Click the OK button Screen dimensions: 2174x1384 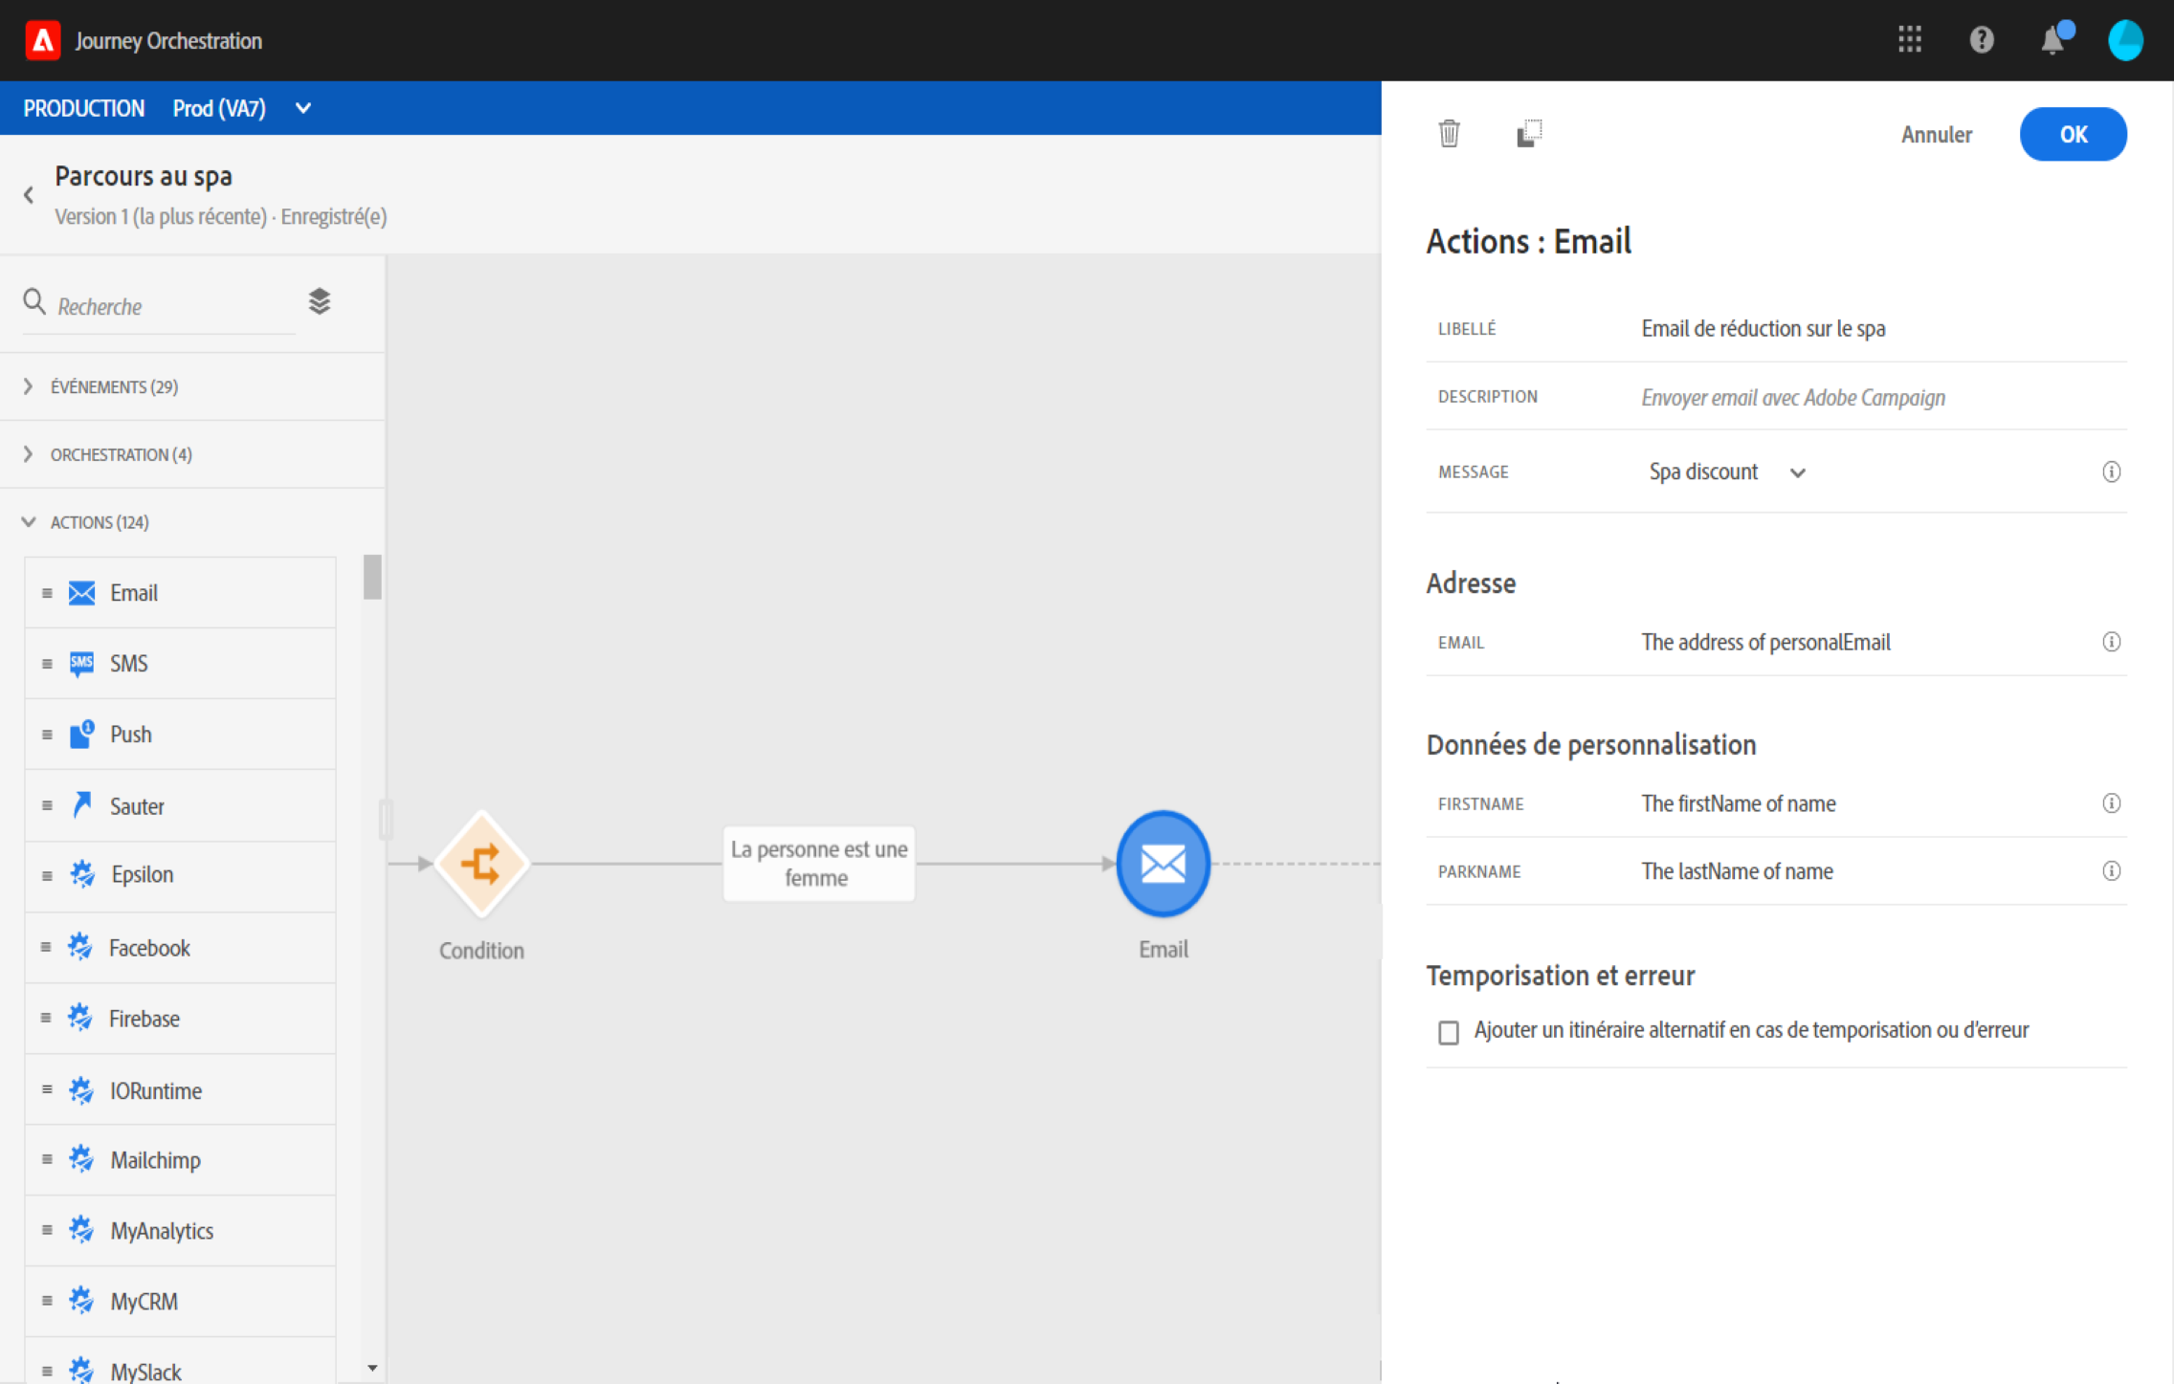tap(2073, 134)
